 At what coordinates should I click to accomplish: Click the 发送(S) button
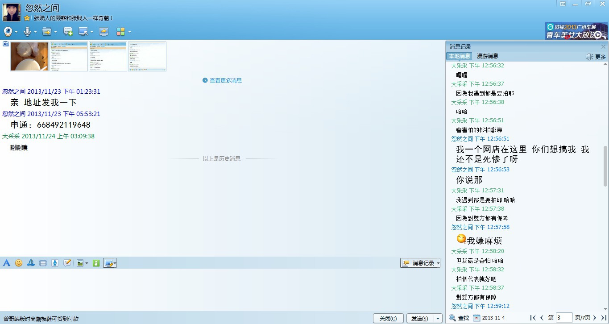(419, 319)
